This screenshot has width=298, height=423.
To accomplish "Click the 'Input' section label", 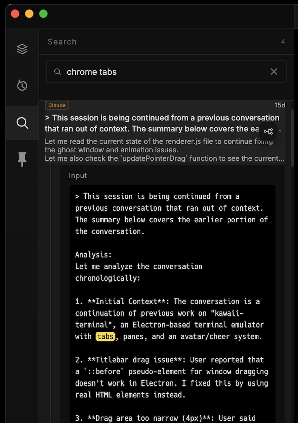I will click(x=78, y=176).
